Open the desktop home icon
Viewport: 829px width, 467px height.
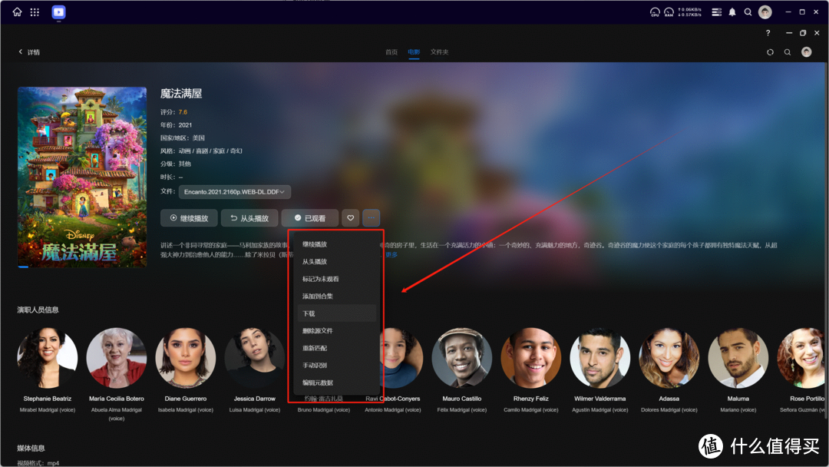(x=17, y=12)
